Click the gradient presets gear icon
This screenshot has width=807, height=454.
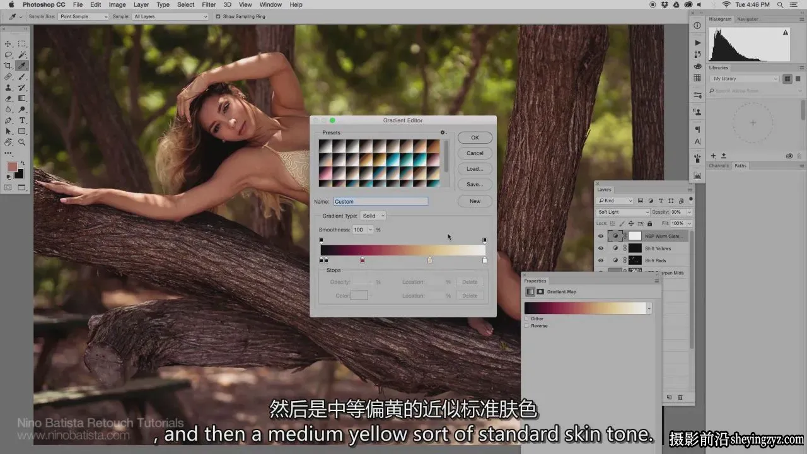click(443, 132)
